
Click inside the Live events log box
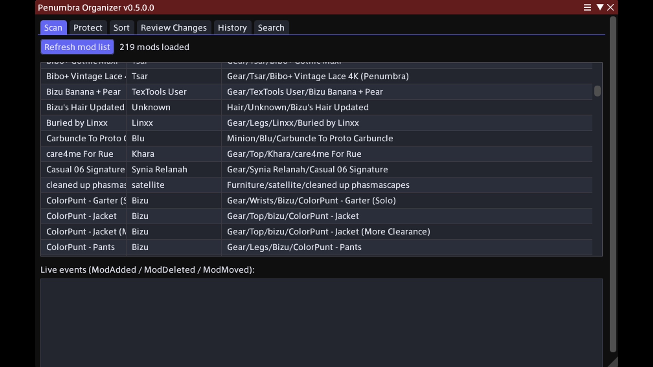[321, 323]
